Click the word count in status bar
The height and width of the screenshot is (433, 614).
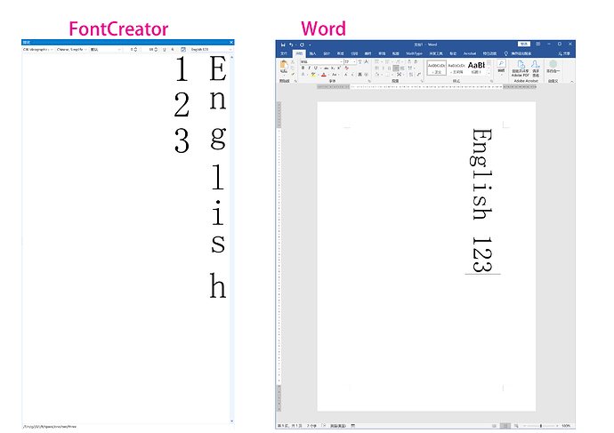[x=311, y=426]
